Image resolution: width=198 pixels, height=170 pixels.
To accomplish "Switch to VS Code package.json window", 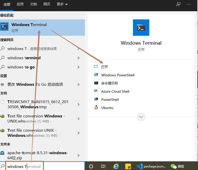I will click(151, 166).
